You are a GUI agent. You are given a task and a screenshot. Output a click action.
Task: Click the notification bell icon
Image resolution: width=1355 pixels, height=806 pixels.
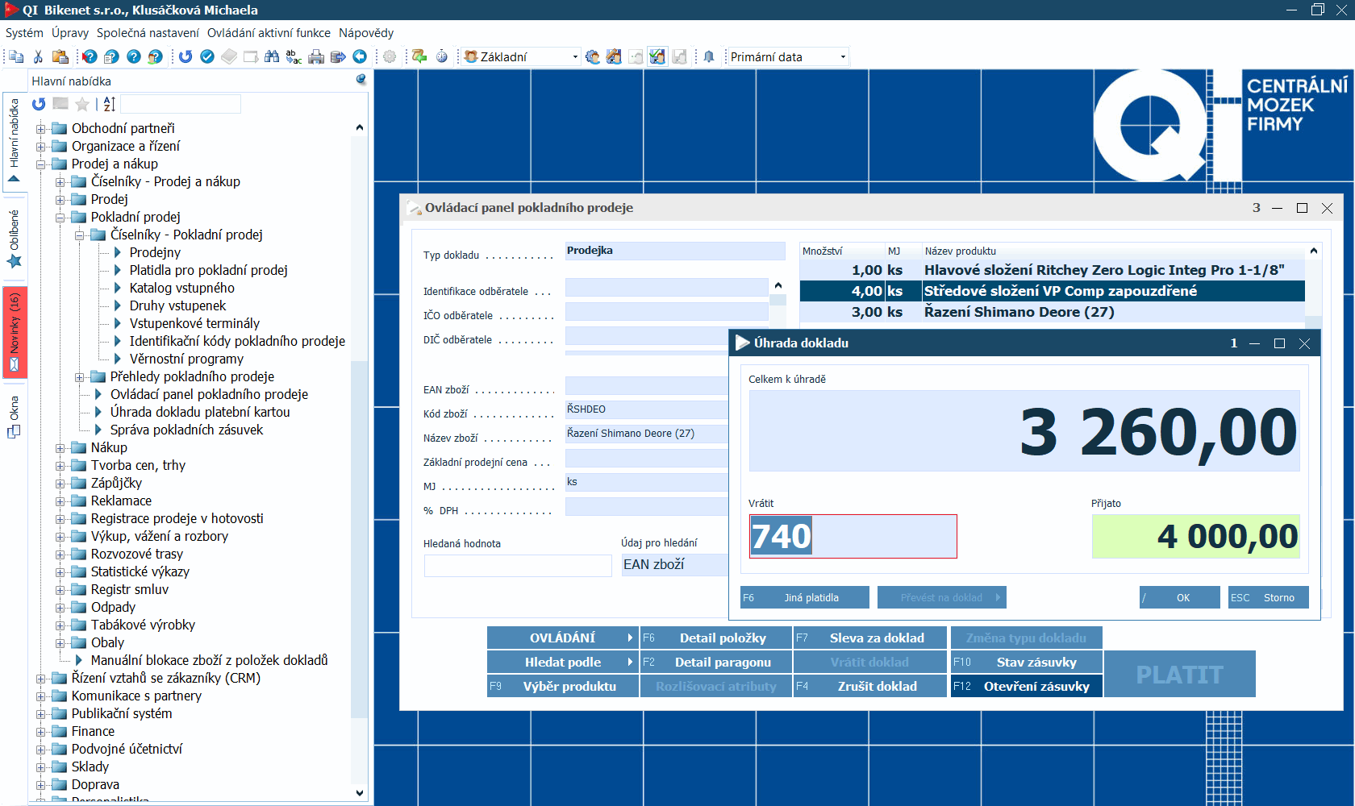click(x=709, y=56)
